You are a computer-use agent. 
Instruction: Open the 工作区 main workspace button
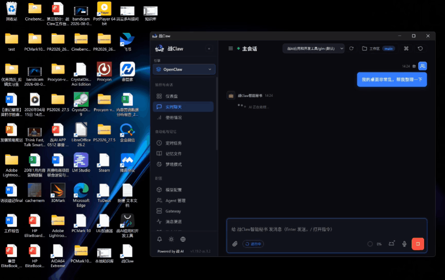(x=378, y=48)
